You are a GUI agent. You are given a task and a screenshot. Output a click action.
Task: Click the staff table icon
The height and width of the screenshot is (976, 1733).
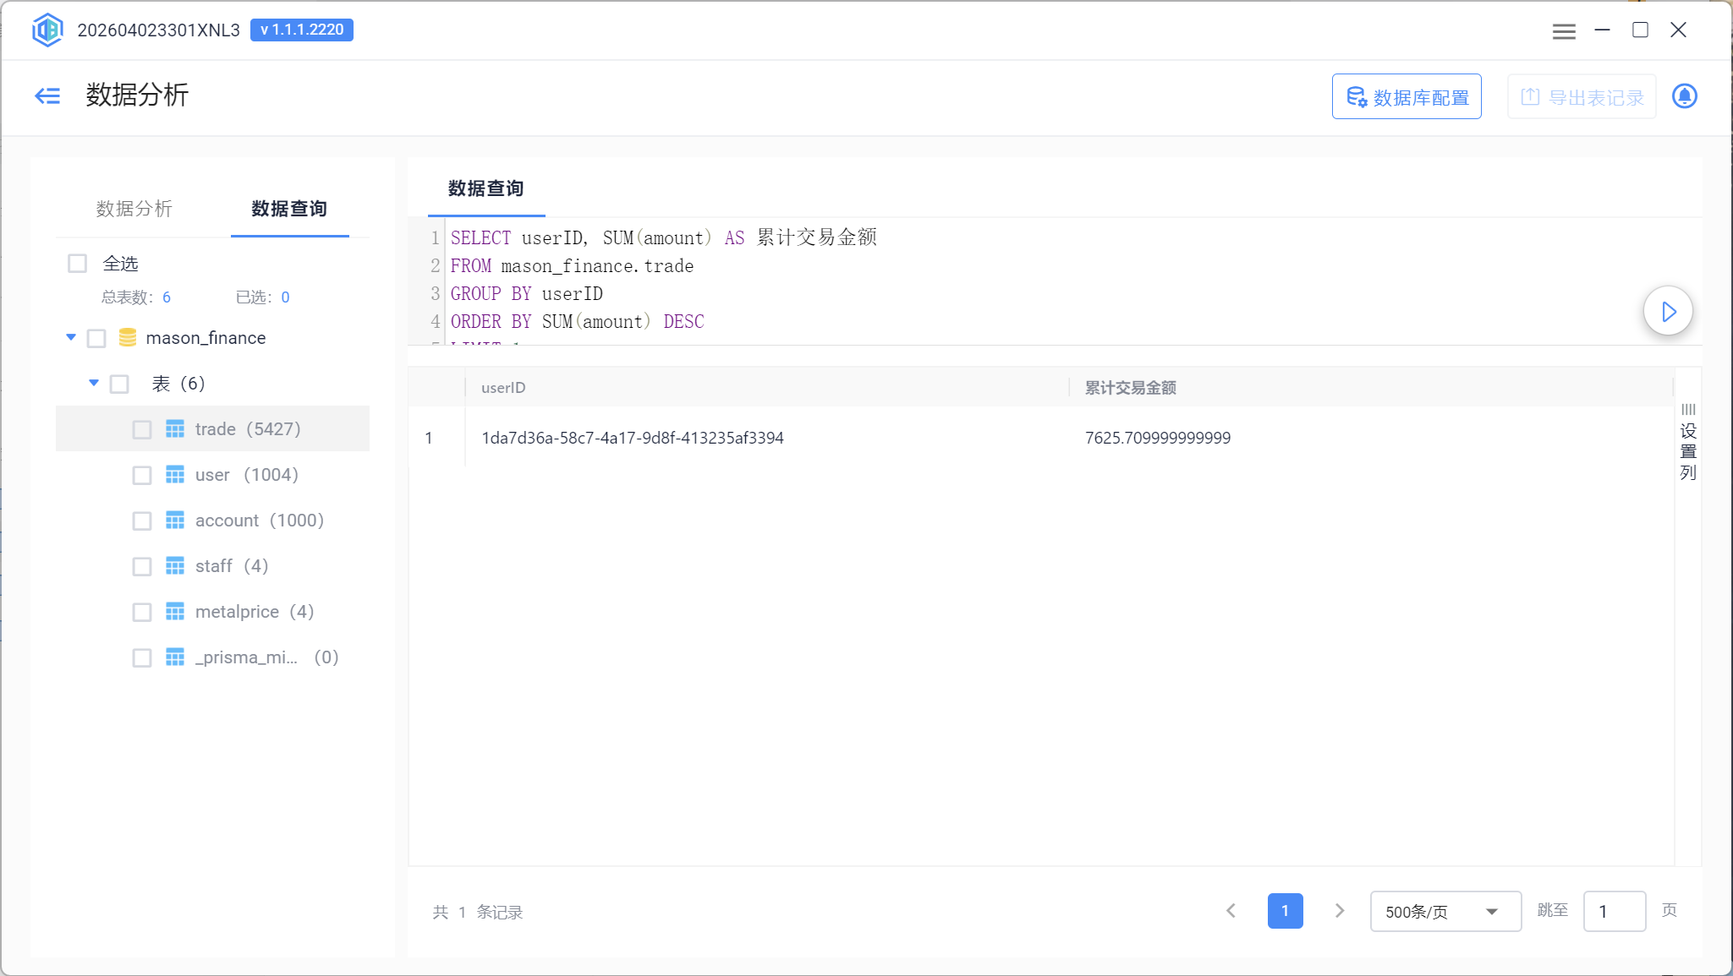[175, 566]
